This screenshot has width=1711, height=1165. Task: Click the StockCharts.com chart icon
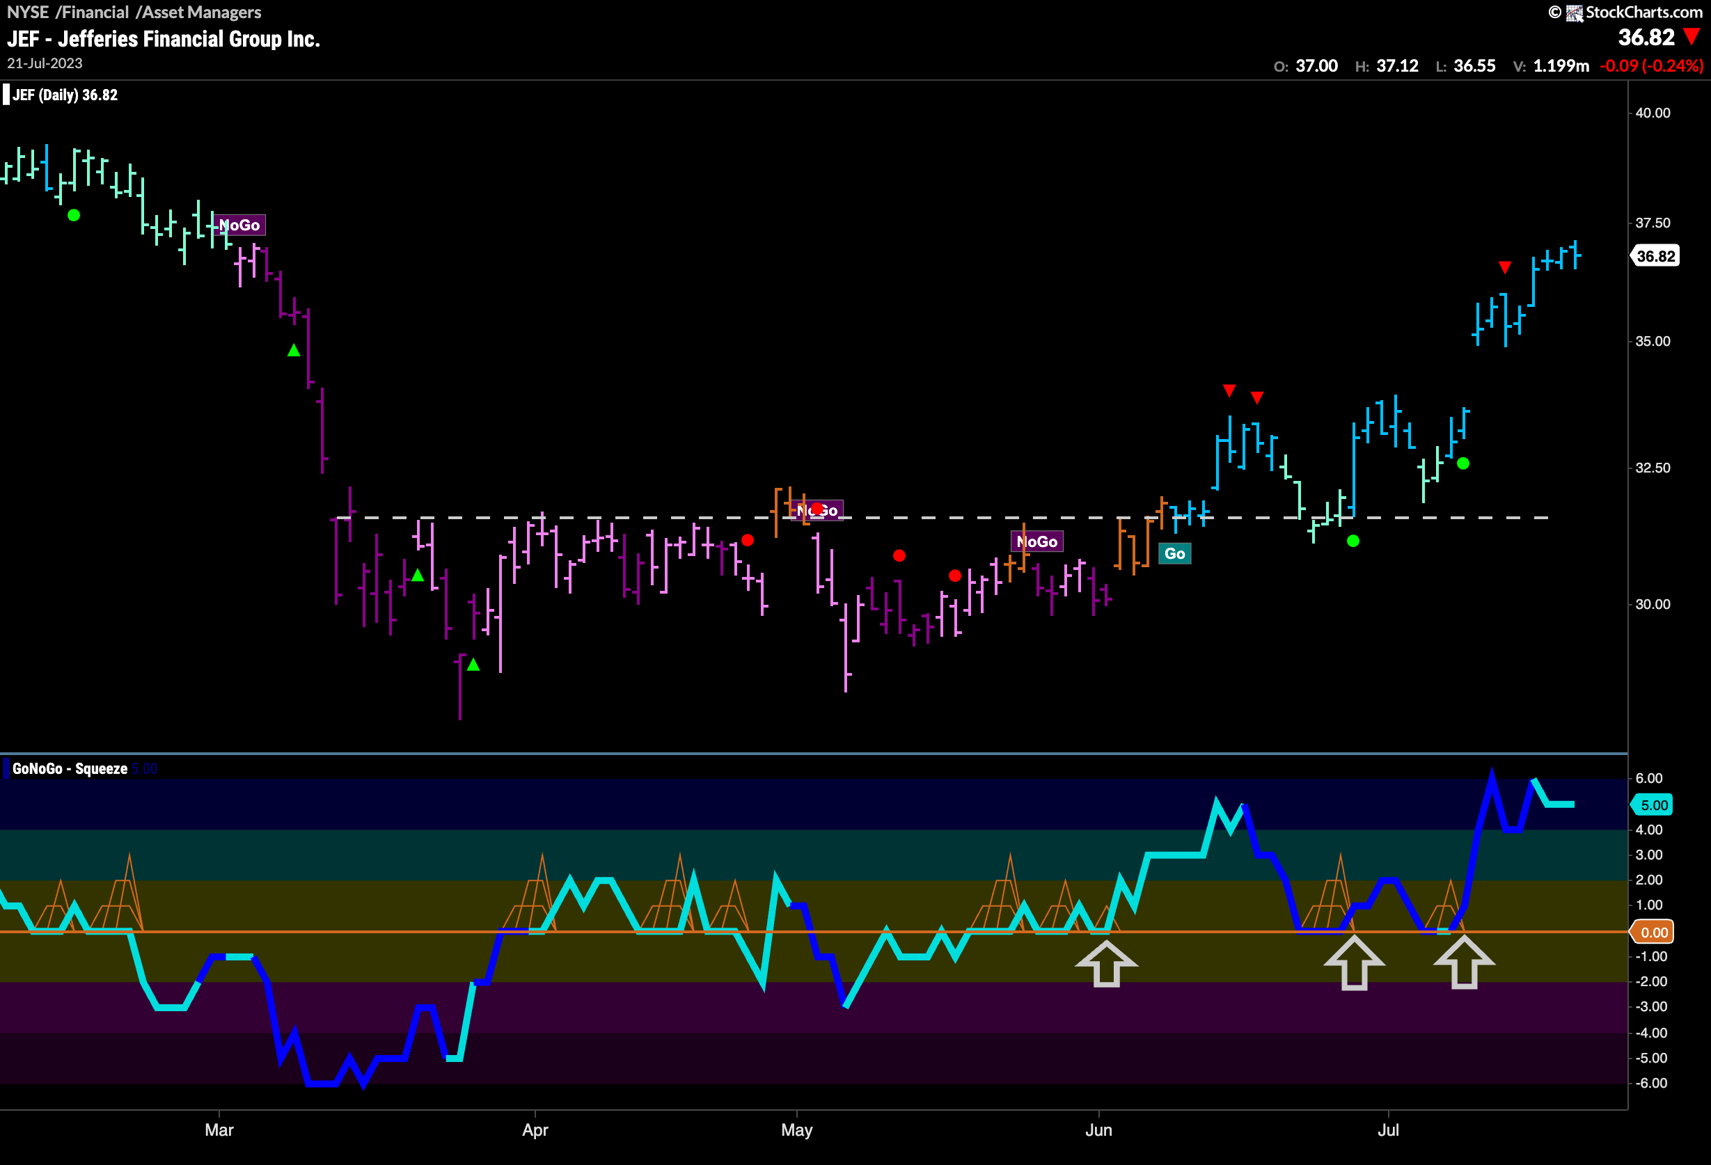coord(1574,13)
